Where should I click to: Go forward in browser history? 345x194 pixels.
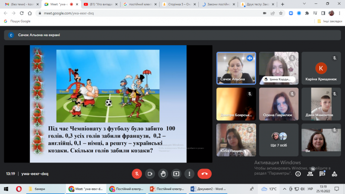click(x=14, y=13)
